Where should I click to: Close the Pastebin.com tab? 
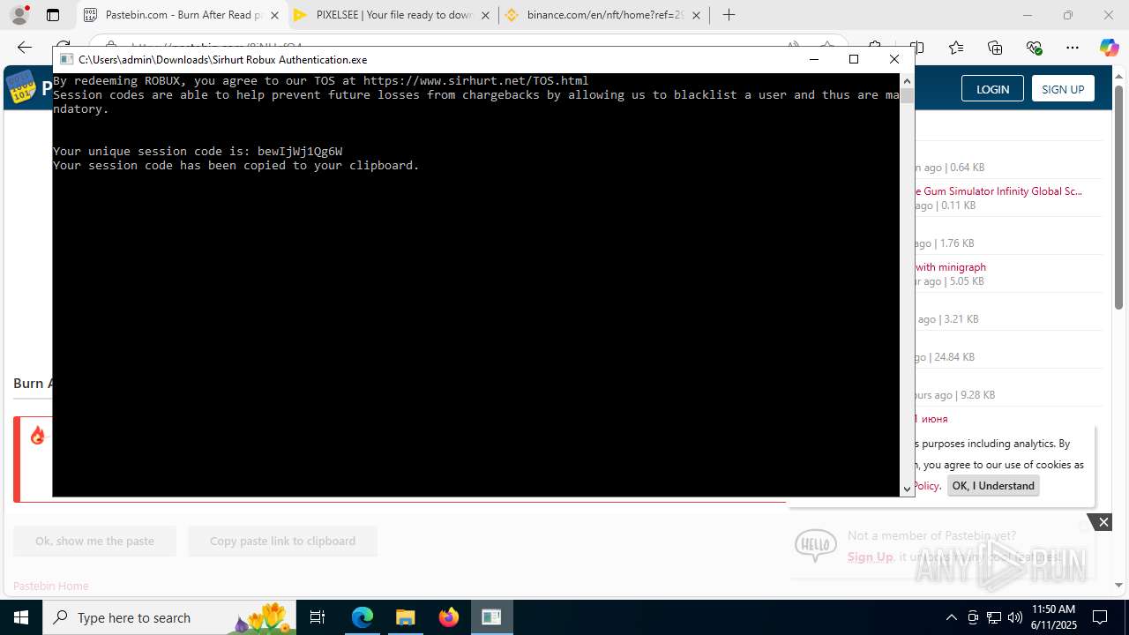[x=274, y=15]
